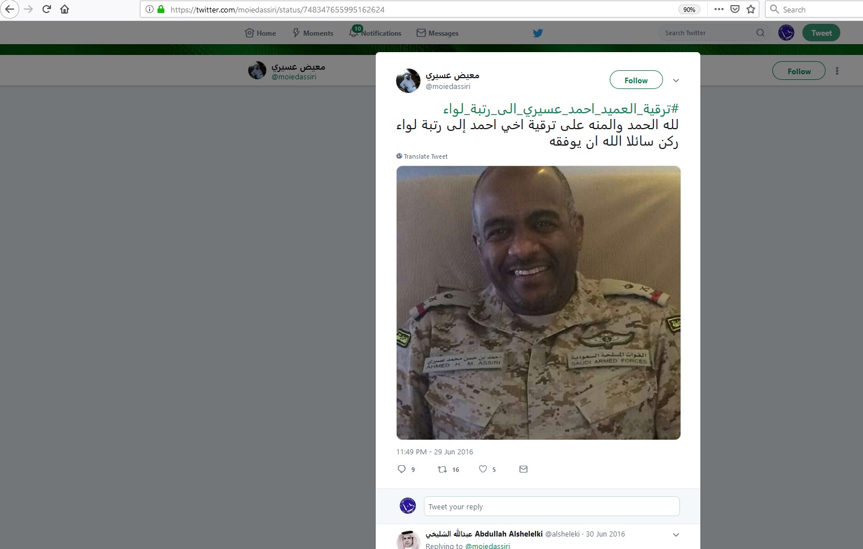Send tweet via direct message envelope icon
Screen dimensions: 863x549
(x=524, y=469)
